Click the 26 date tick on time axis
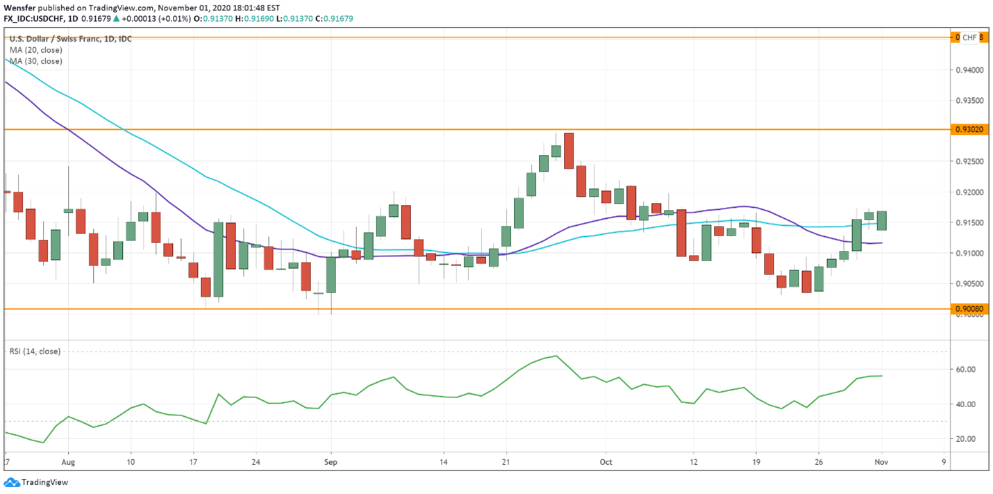The height and width of the screenshot is (494, 993). [x=819, y=461]
